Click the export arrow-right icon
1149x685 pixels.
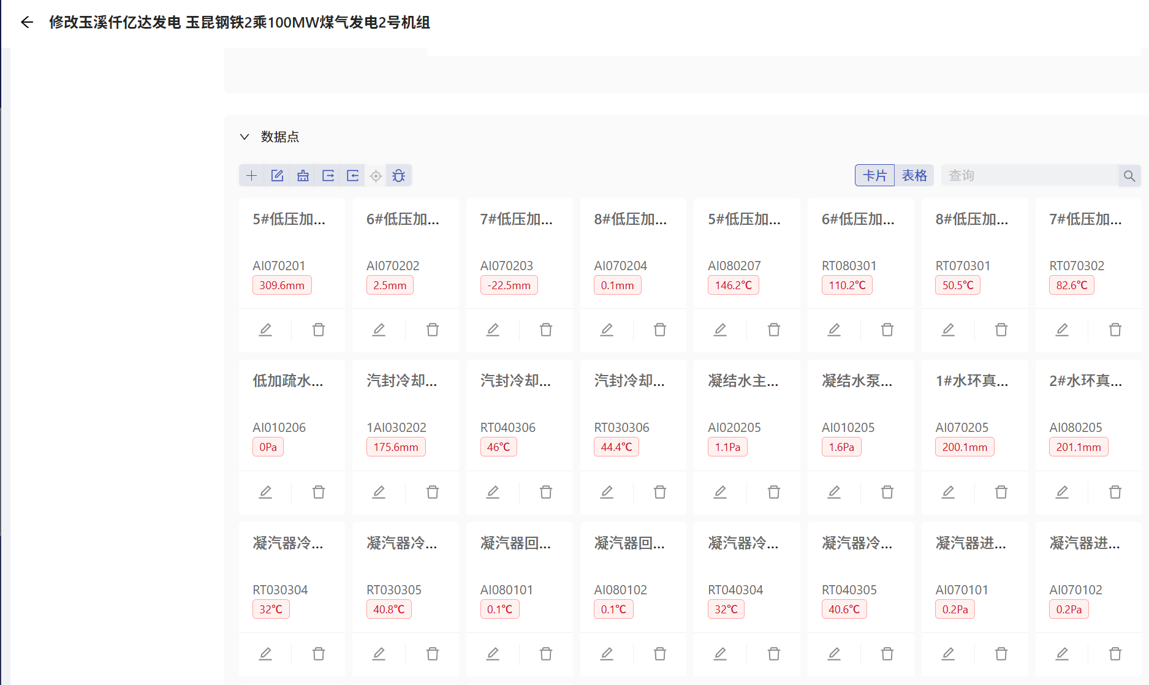tap(328, 176)
